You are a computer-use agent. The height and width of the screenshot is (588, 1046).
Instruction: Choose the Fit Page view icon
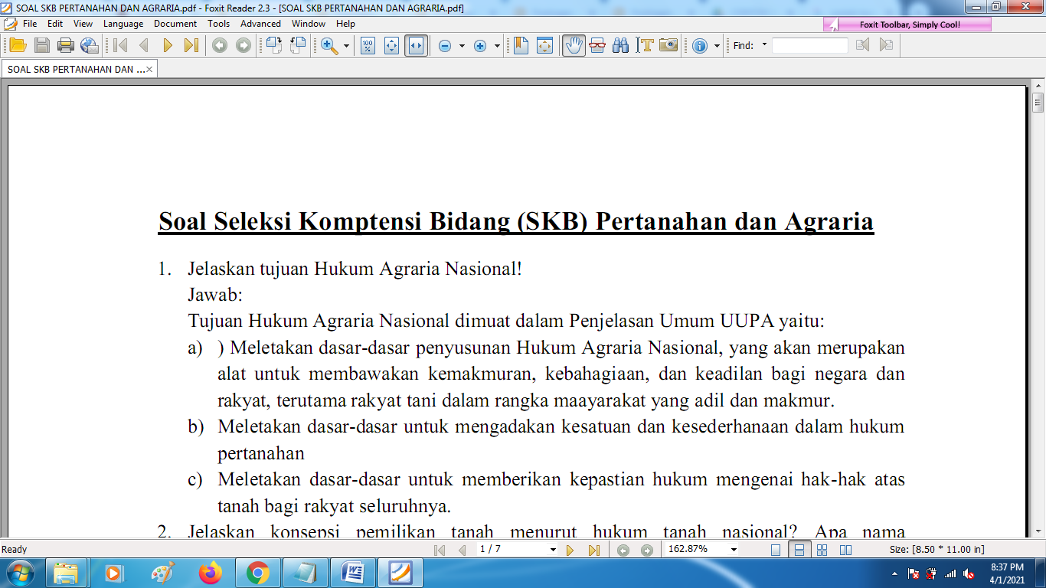(391, 45)
